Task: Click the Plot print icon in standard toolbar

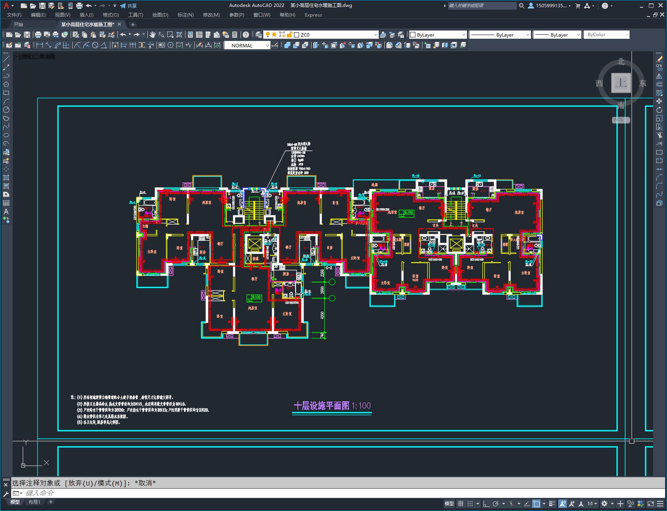Action: [x=38, y=35]
